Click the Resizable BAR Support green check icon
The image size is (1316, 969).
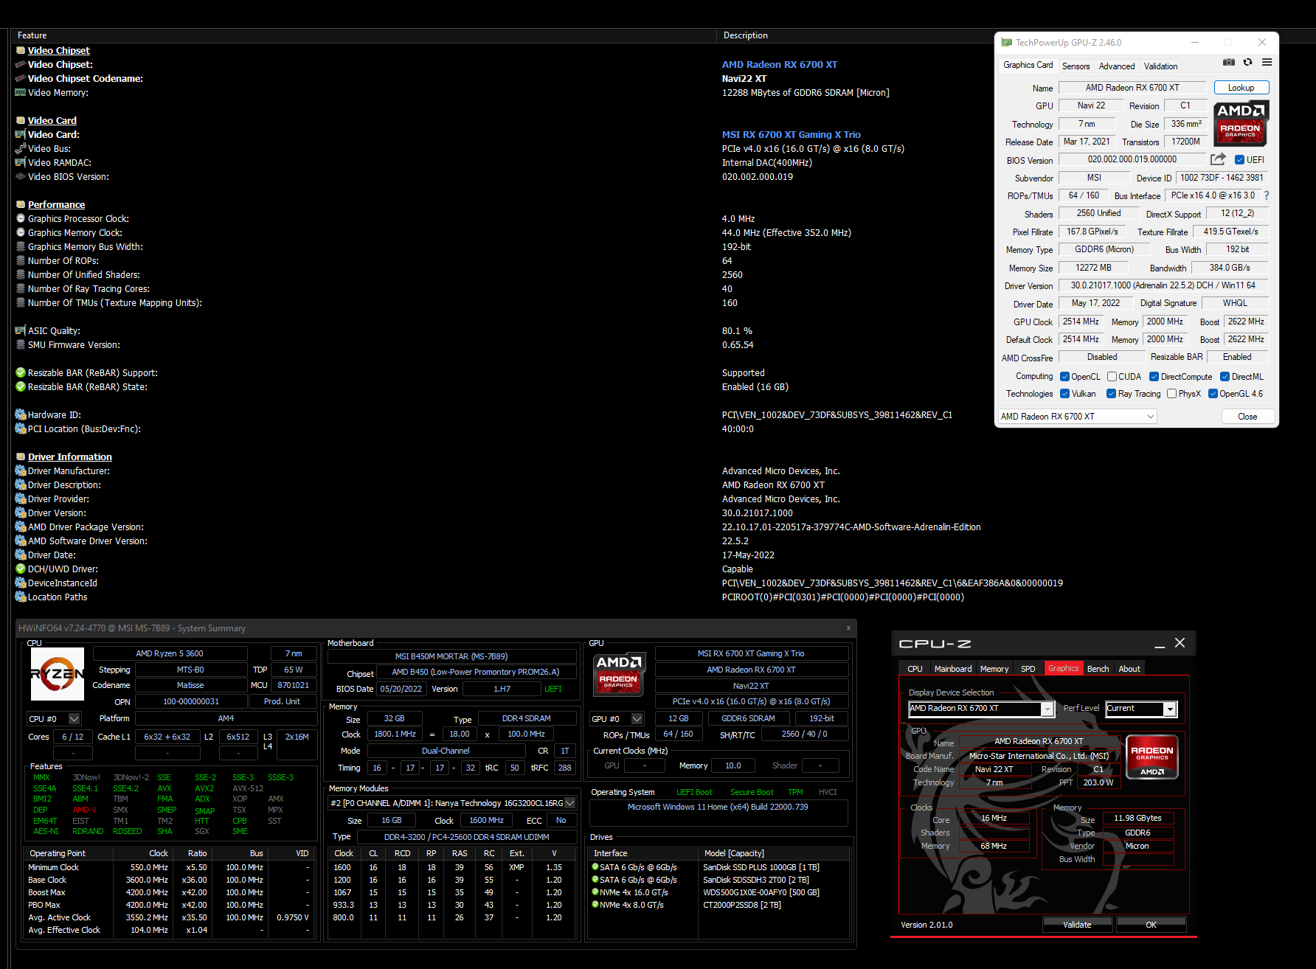(x=21, y=372)
